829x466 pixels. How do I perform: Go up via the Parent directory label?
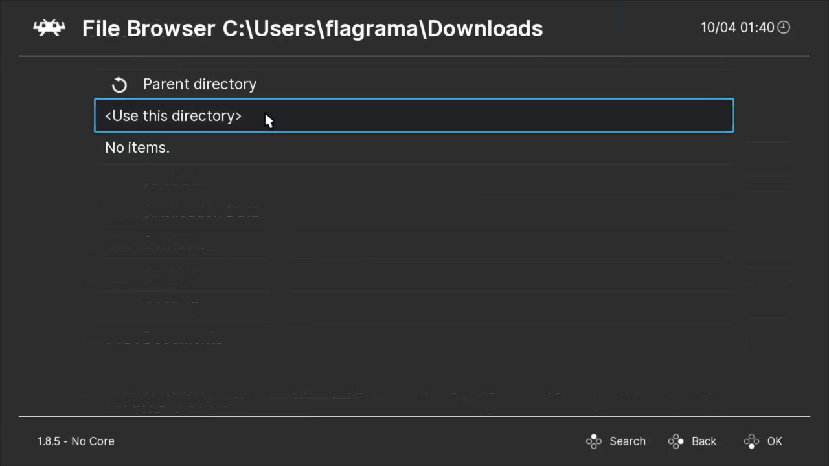tap(199, 84)
